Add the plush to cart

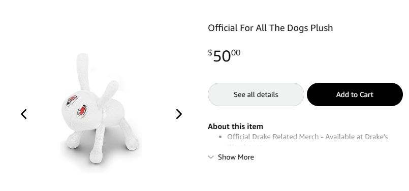(355, 94)
